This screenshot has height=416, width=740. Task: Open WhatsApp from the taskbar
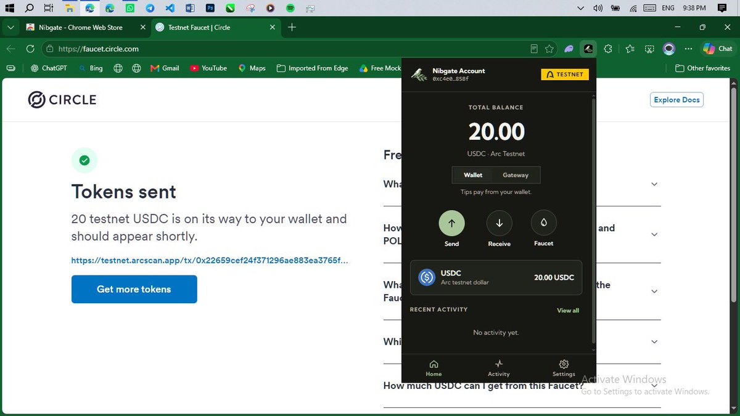click(129, 9)
